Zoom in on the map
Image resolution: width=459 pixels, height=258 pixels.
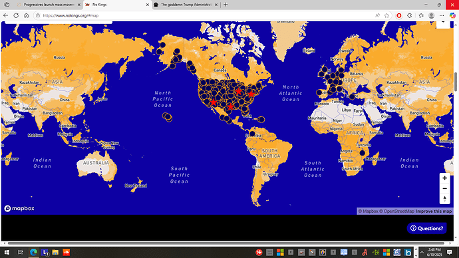coord(444,178)
